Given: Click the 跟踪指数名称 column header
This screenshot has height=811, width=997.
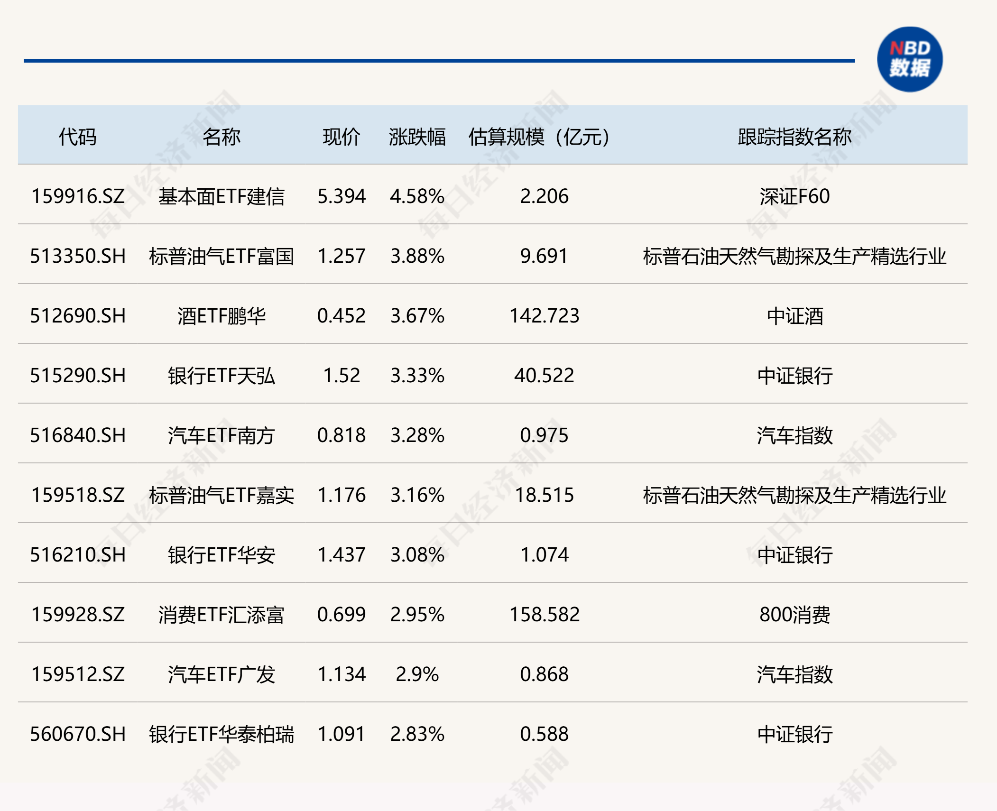Looking at the screenshot, I should click(795, 137).
